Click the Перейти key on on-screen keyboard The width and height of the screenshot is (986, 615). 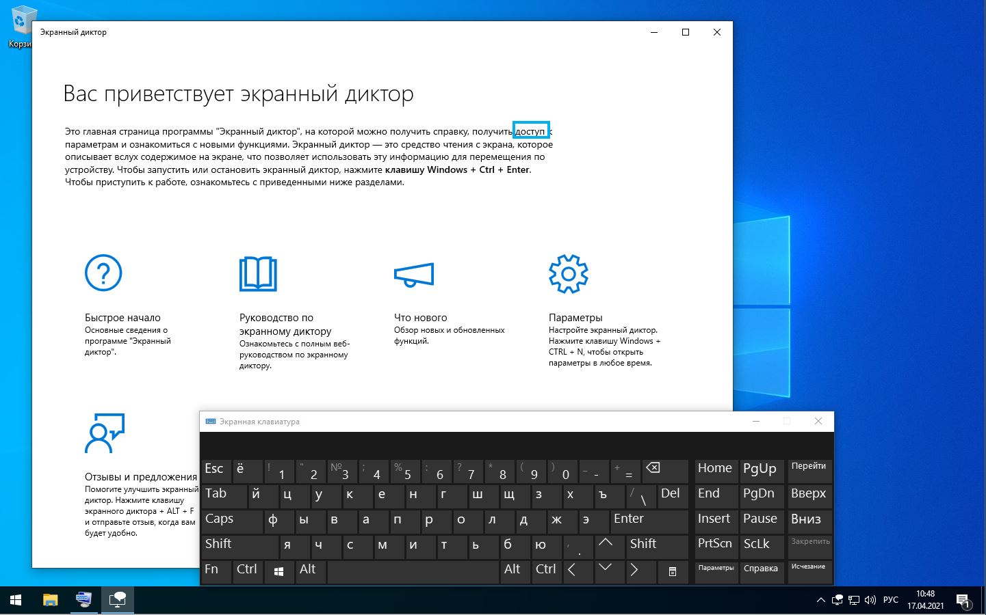[x=810, y=470]
